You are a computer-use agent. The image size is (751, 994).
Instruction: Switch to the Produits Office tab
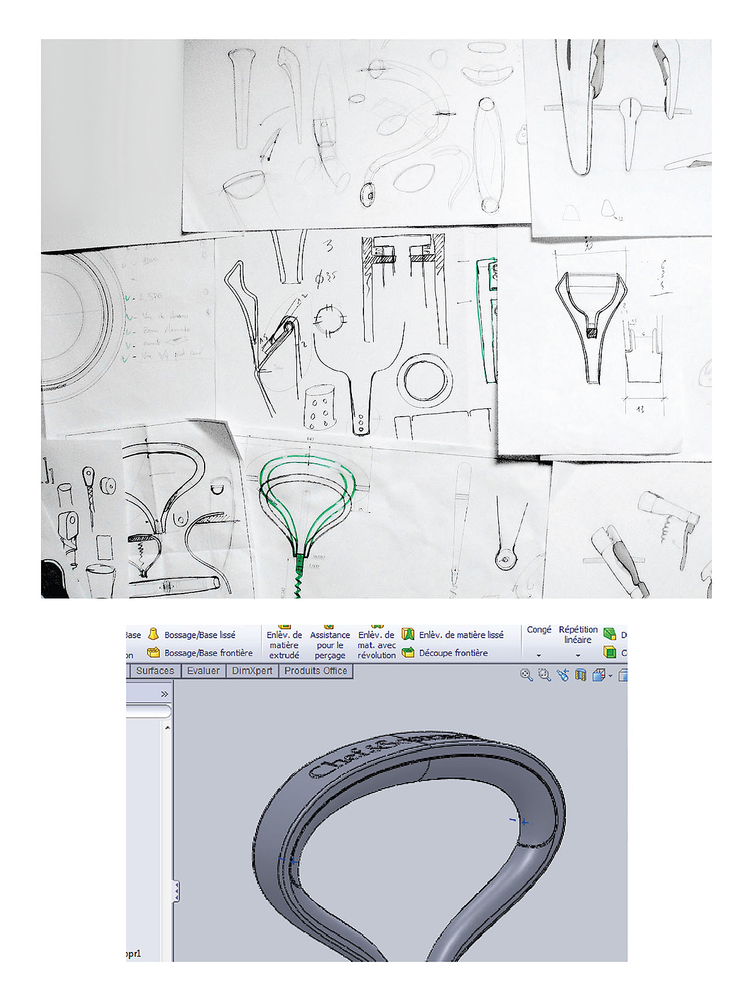tap(316, 671)
